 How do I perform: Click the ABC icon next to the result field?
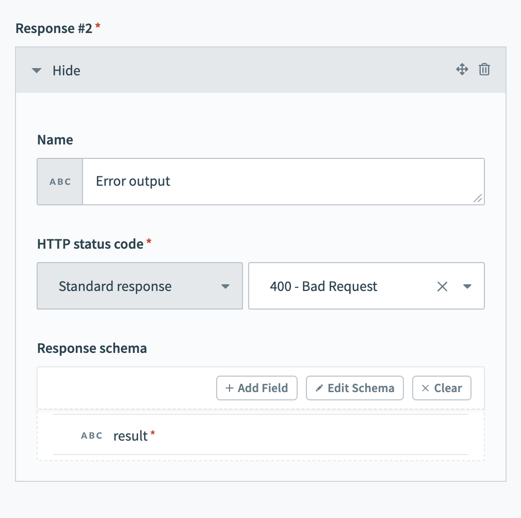click(x=91, y=435)
